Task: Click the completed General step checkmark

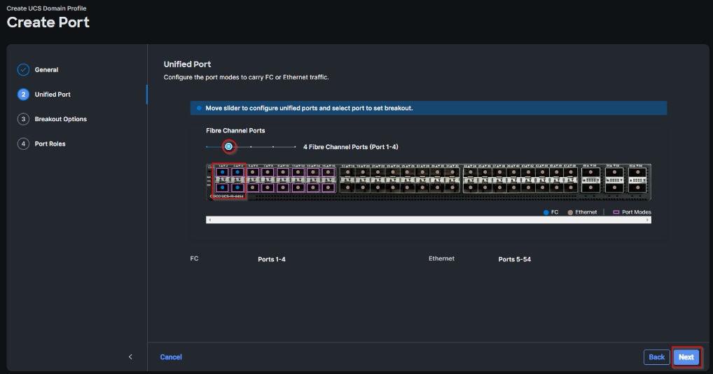Action: coord(23,69)
